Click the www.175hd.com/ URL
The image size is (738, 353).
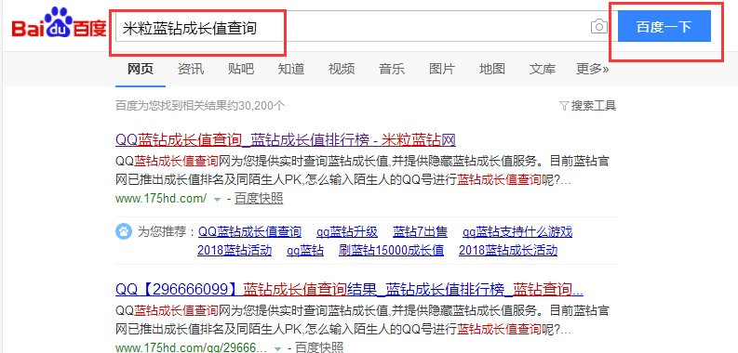[x=161, y=199]
